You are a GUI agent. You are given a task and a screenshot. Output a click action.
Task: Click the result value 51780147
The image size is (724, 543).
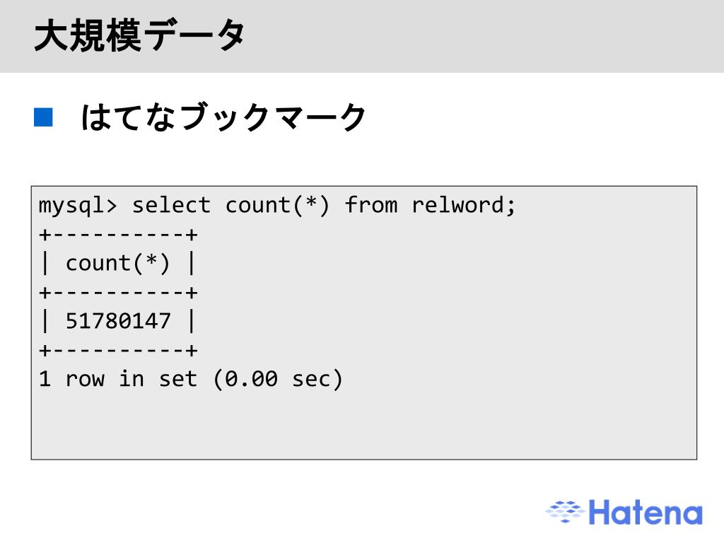point(118,321)
